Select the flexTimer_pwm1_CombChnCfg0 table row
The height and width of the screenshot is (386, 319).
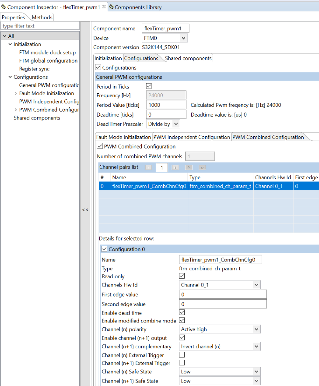(x=209, y=186)
